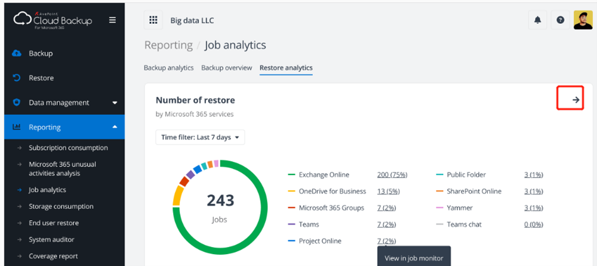Click the Exchange Online legend label

point(324,175)
